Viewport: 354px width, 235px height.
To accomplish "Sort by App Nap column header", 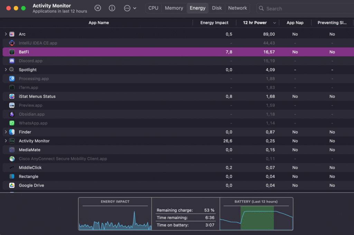I will click(x=295, y=23).
